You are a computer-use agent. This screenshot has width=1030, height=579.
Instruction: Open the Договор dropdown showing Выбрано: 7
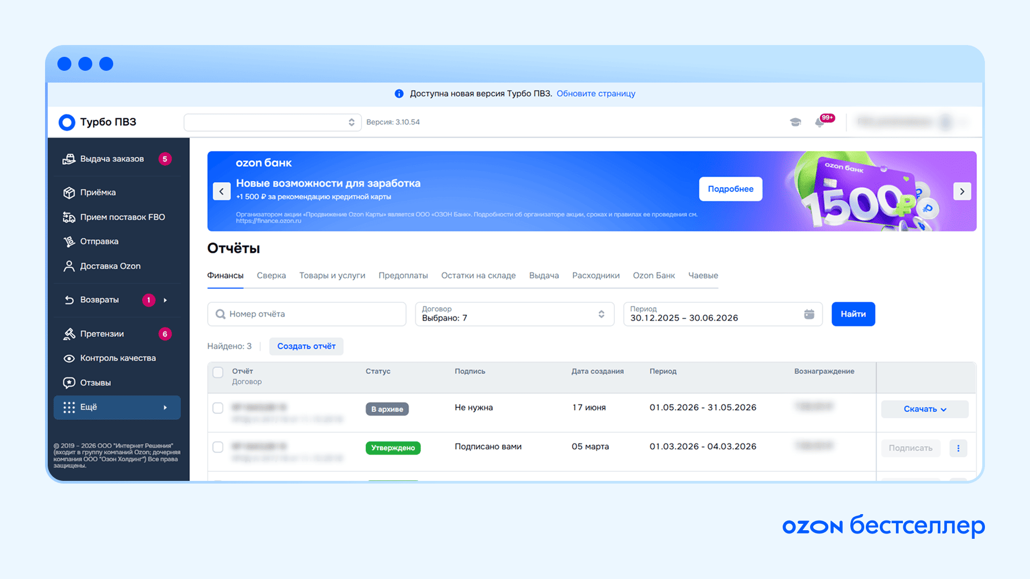(x=514, y=314)
